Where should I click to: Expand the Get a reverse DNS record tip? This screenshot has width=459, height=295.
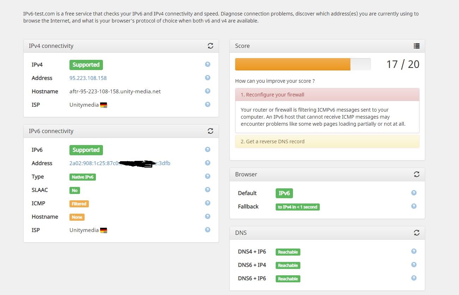tap(327, 141)
